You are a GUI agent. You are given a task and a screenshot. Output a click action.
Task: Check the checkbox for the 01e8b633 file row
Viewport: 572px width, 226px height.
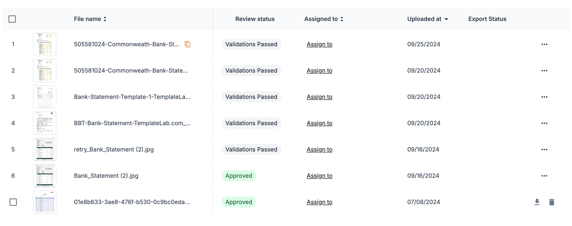(13, 202)
